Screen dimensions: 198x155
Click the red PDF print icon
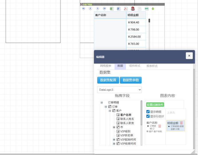133,9
